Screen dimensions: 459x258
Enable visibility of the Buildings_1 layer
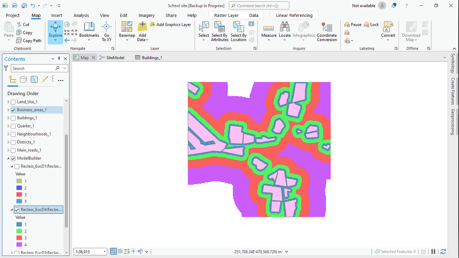[x=13, y=118]
